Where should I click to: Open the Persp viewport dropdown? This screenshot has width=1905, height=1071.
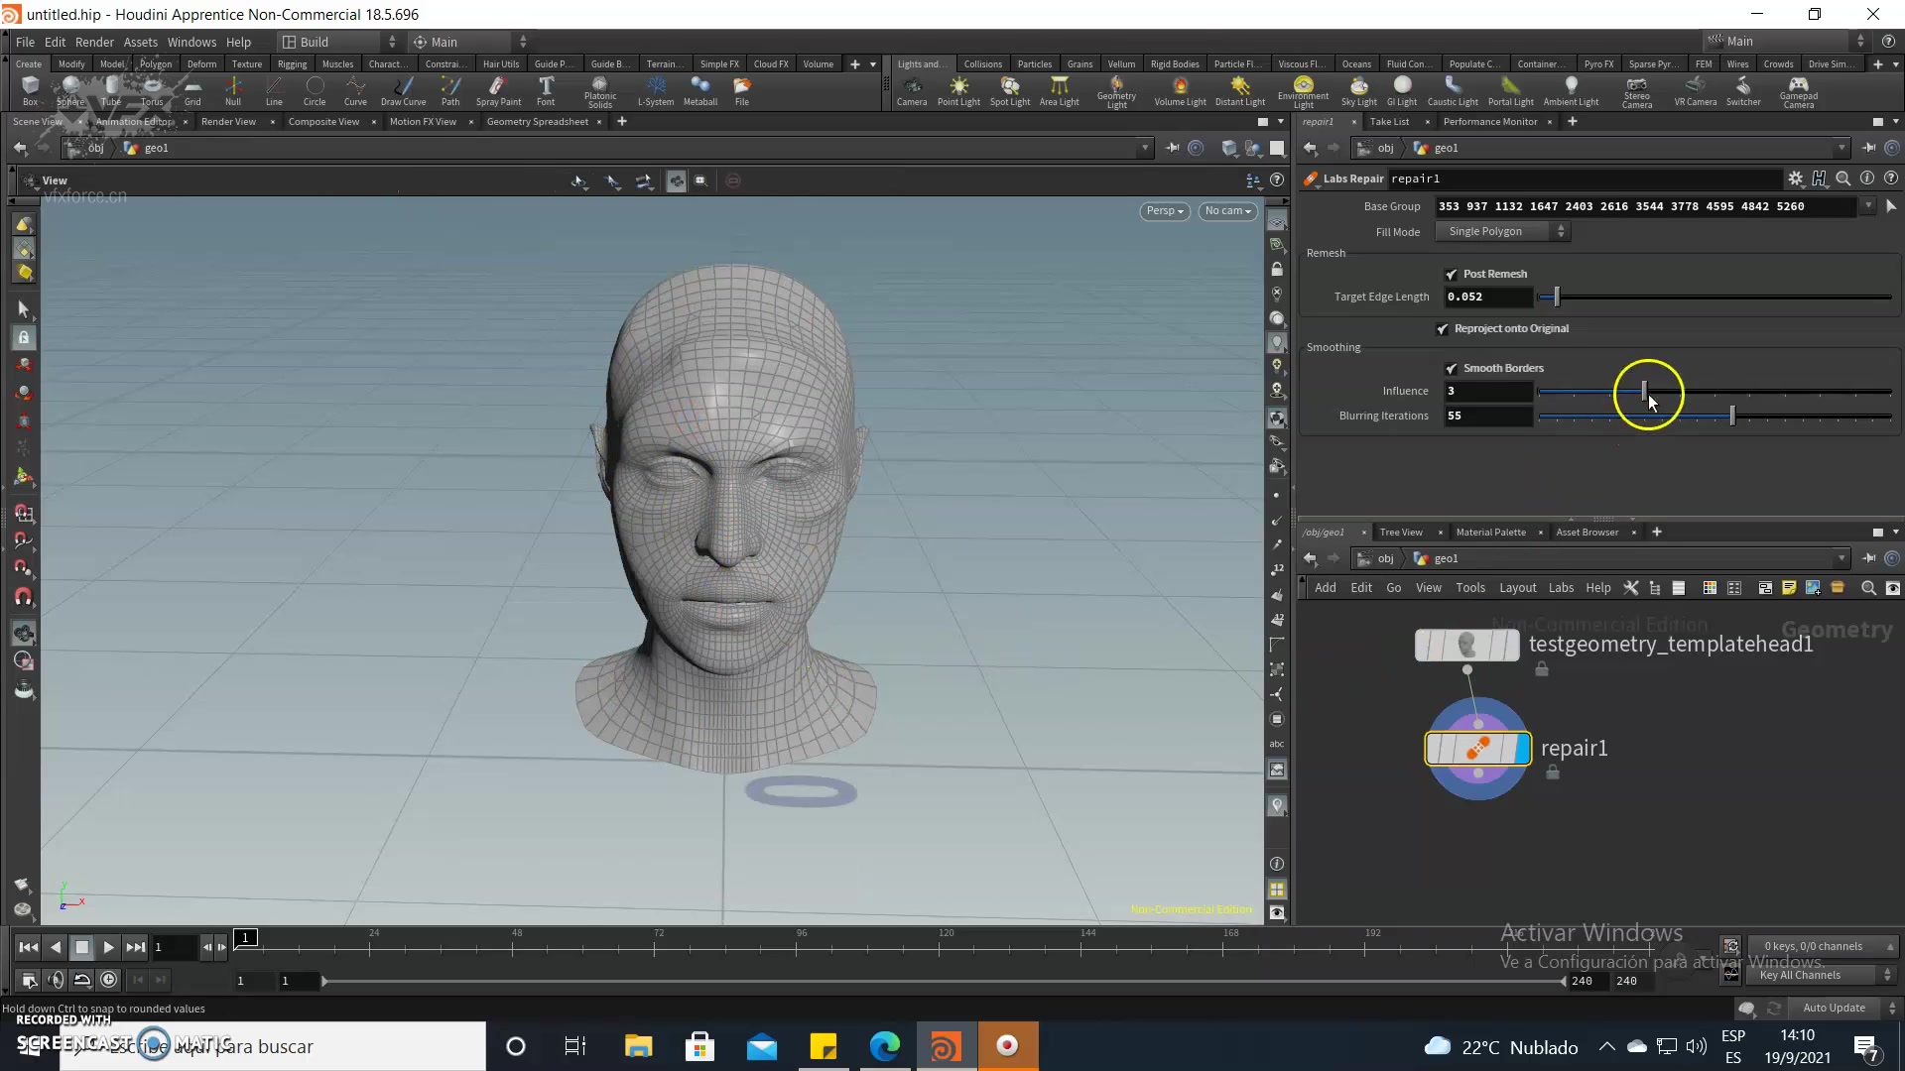click(1164, 211)
